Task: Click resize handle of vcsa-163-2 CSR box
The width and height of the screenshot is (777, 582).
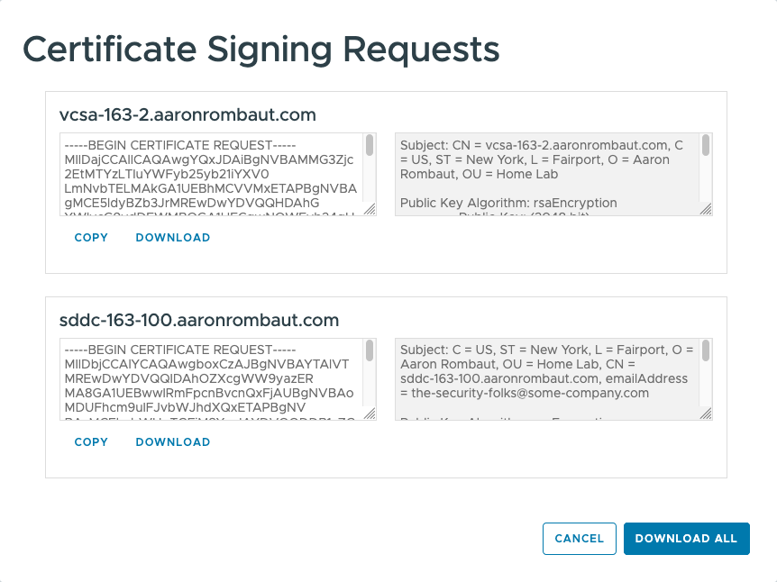Action: point(370,209)
